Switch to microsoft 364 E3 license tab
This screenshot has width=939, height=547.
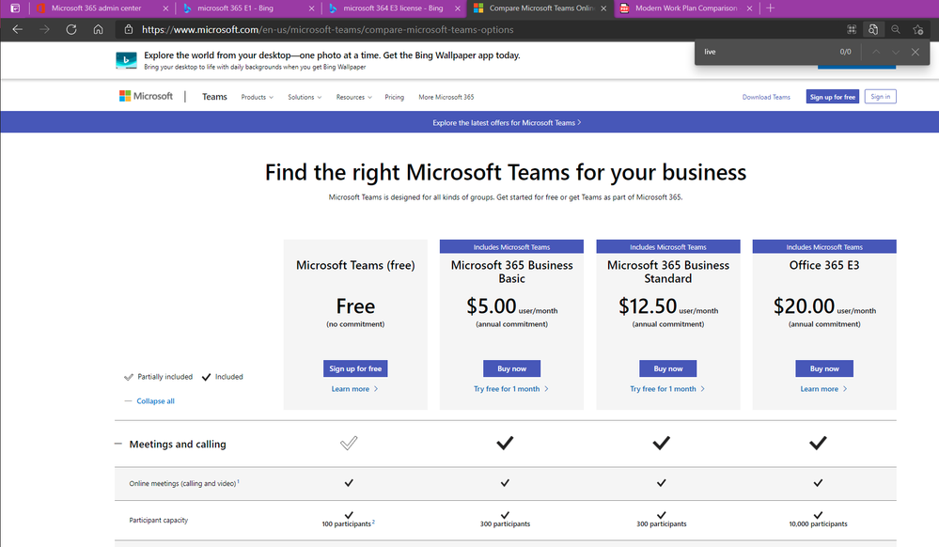tap(393, 8)
